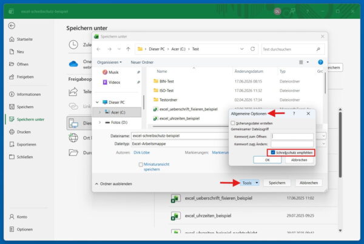364x244 pixels.
Task: Expand the view options dropdown arrow
Action: [x=308, y=63]
